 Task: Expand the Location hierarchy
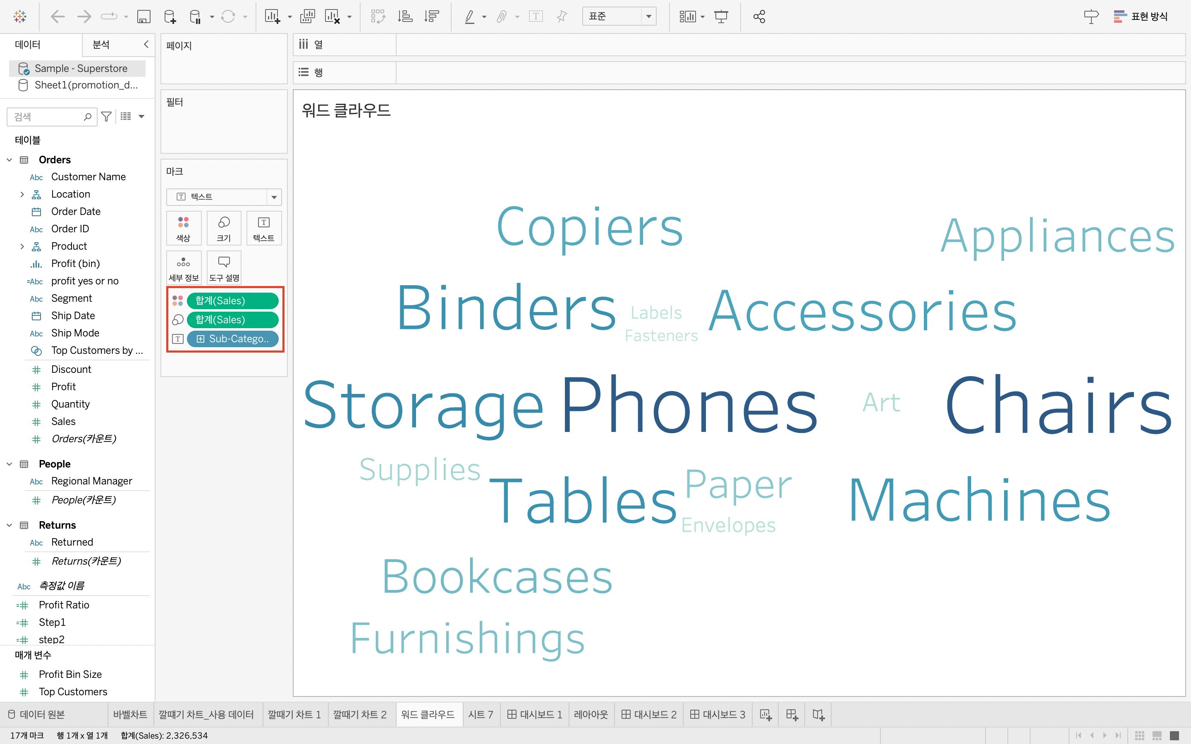click(x=22, y=194)
